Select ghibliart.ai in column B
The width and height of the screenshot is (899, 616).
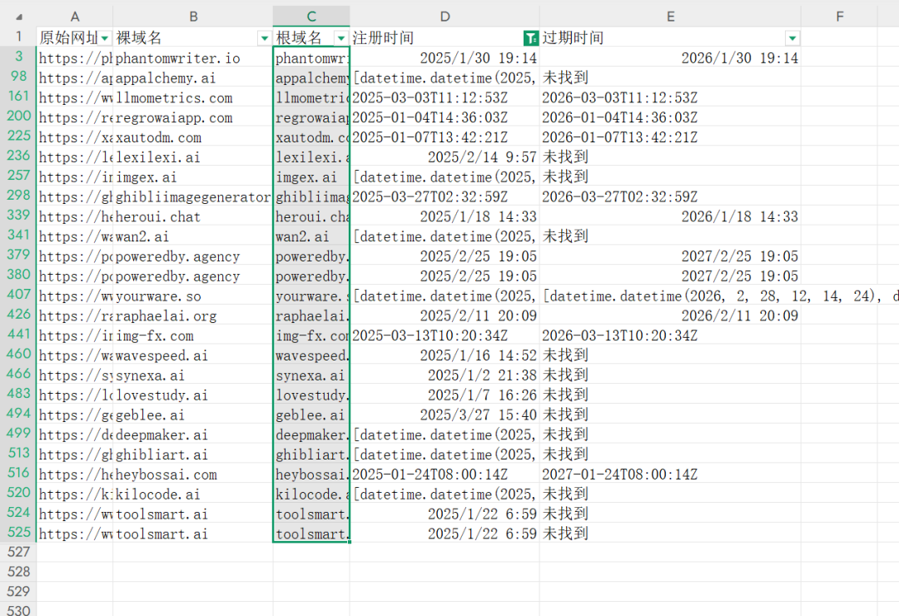[x=193, y=455]
